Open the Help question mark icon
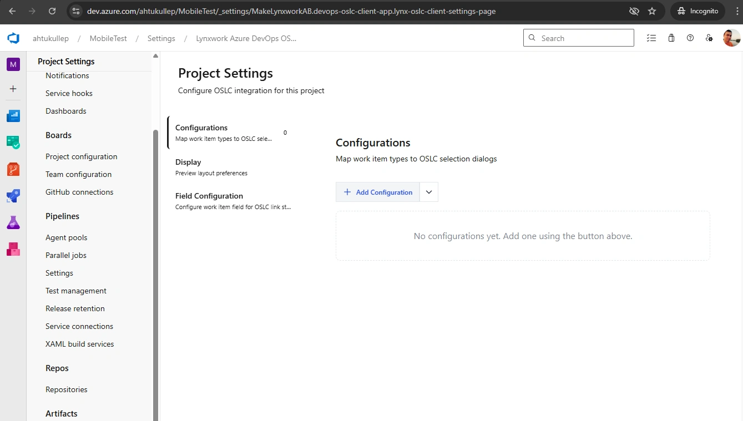Viewport: 743px width, 421px height. click(690, 38)
